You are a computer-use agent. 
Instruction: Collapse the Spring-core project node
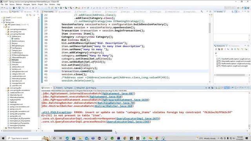[x=2, y=22]
